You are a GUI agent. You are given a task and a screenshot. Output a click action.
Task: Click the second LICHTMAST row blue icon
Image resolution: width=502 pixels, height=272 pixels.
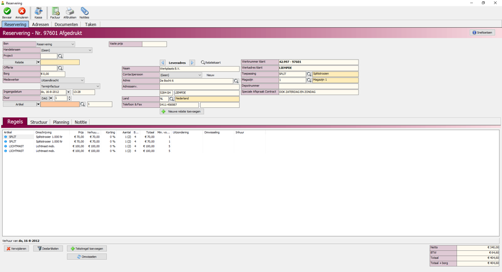[5, 151]
